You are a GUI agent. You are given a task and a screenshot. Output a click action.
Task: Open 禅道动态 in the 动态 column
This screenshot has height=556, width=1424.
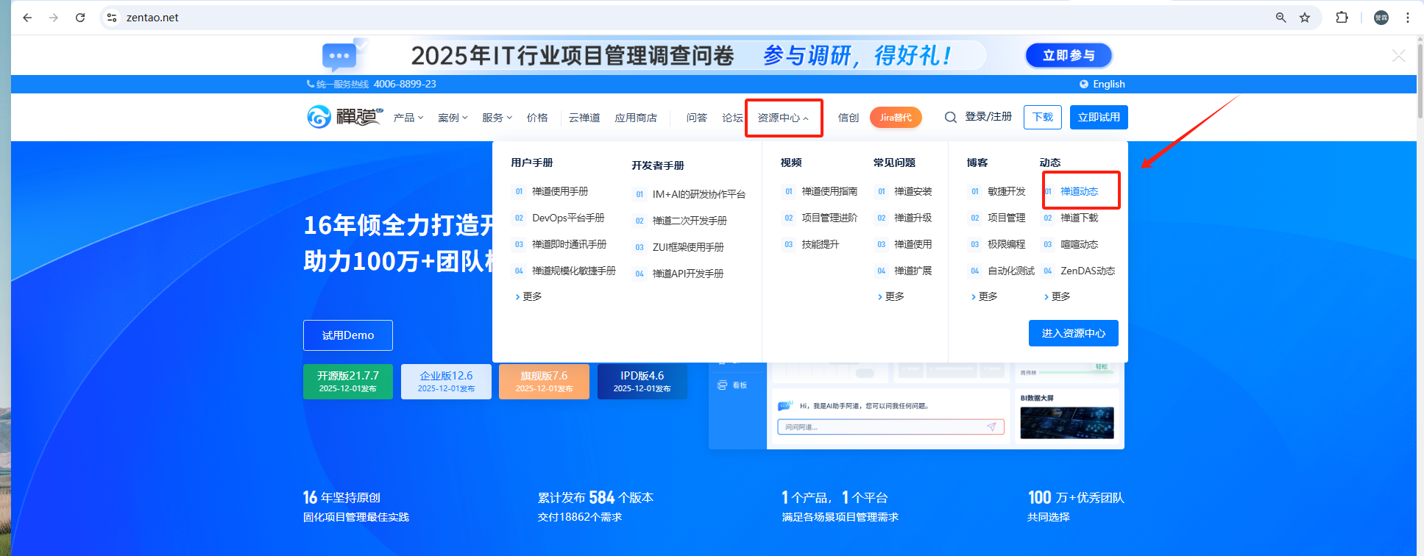tap(1079, 191)
